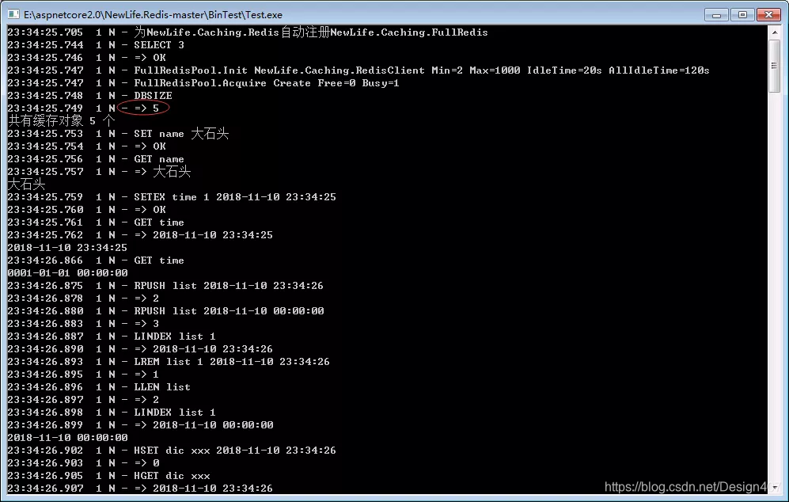Viewport: 789px width, 502px height.
Task: Click the scrollbar down arrow
Action: point(775,488)
